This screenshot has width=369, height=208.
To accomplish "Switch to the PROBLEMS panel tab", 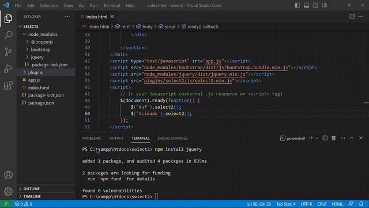I will pyautogui.click(x=92, y=139).
